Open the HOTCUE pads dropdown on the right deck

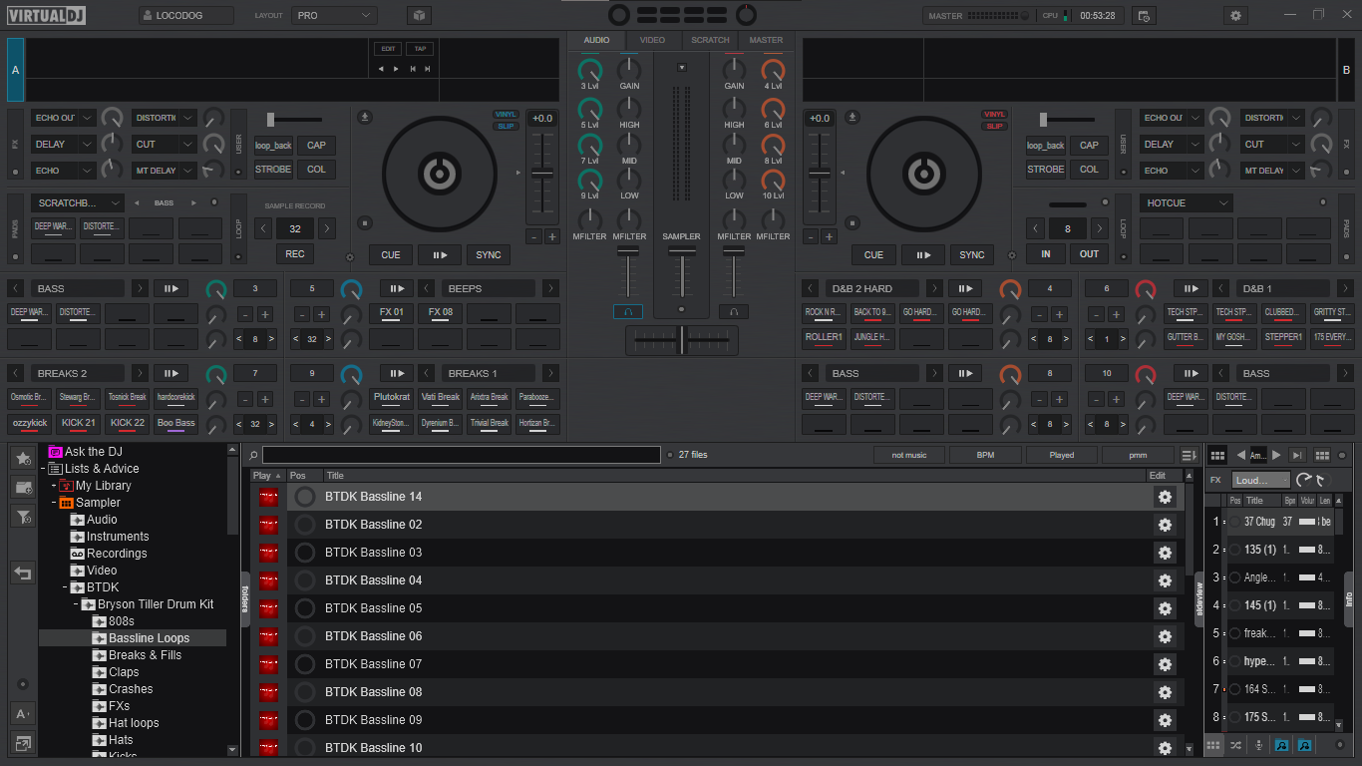1187,202
